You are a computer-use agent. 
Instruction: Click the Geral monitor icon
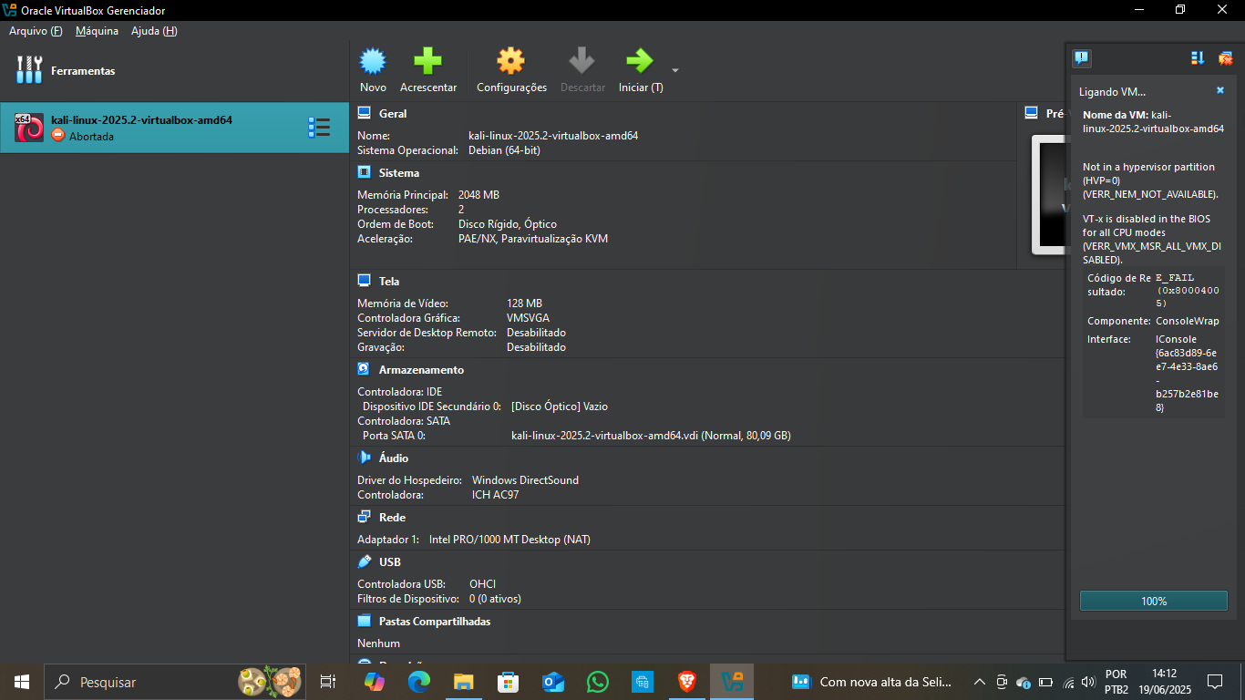(364, 114)
